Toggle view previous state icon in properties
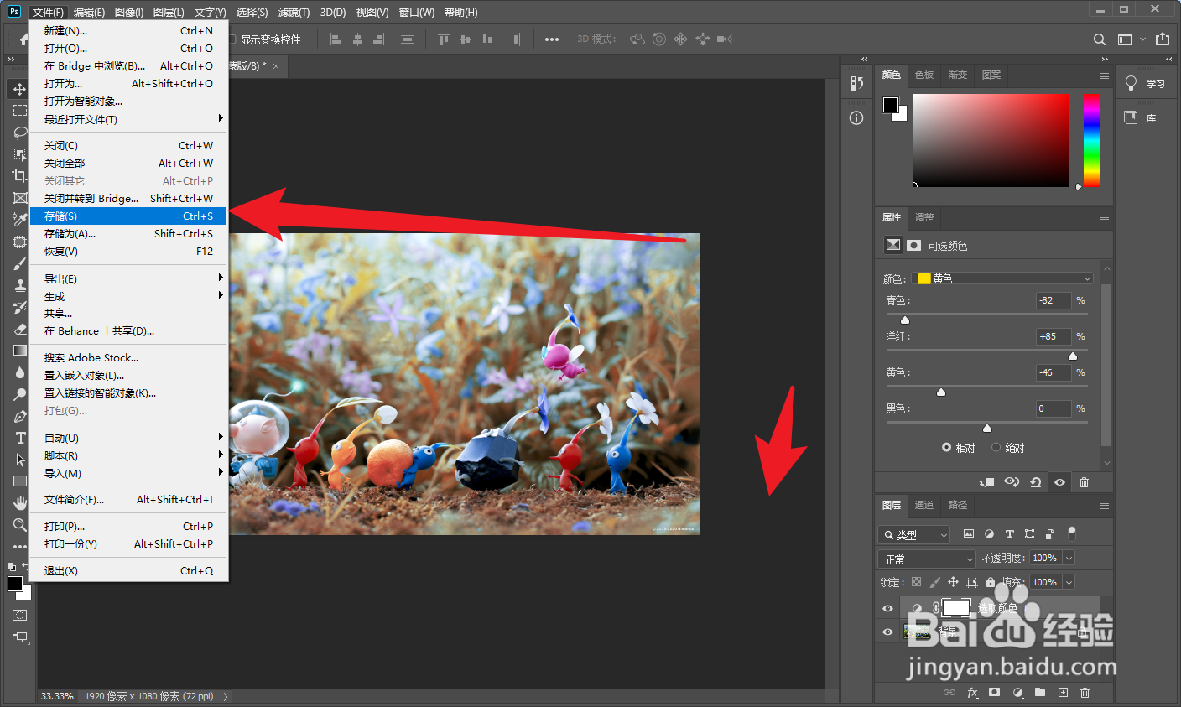This screenshot has width=1181, height=707. pos(1012,482)
